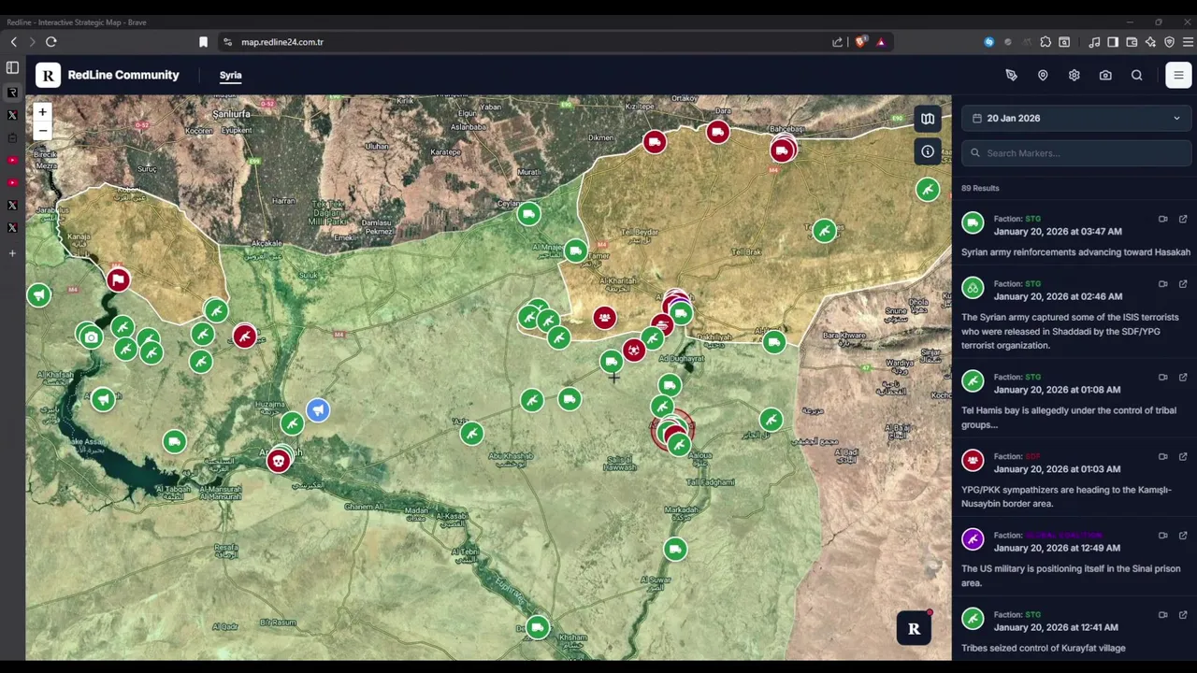Open the Brave media music-note control

click(x=1094, y=42)
